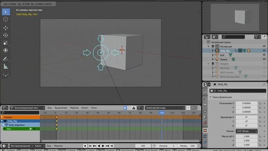
Task: Open the Physics properties tab icon
Action: [205, 136]
